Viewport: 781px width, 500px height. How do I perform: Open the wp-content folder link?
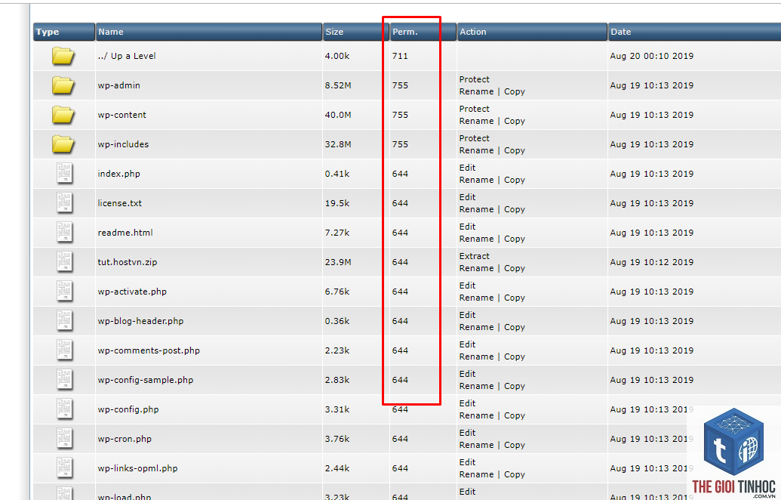point(122,115)
